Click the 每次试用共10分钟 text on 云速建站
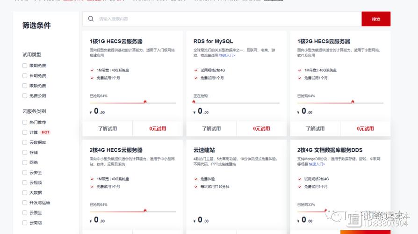 215,187
